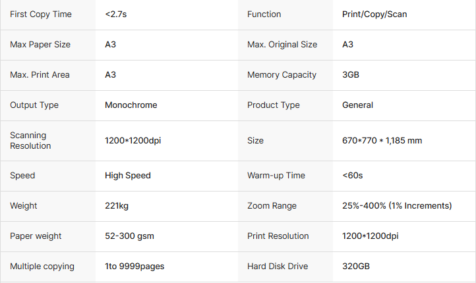Viewport: 476px width, 283px height.
Task: Click the 320GB hard disk value
Action: click(355, 267)
